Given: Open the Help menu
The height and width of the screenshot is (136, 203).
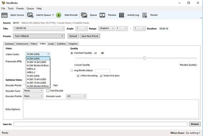Looking at the screenshot, I should [39, 8].
